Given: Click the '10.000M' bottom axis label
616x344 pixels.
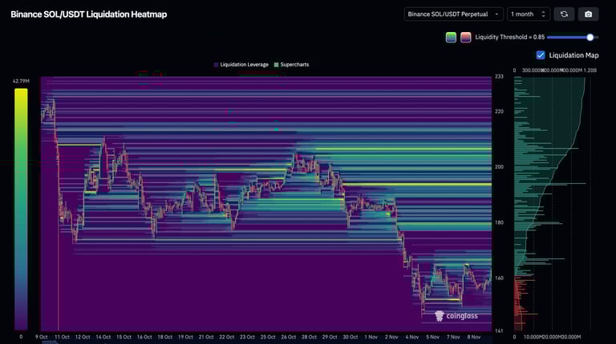Looking at the screenshot, I should [533, 337].
